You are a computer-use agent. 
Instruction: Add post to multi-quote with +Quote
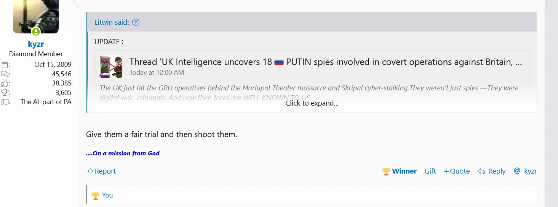click(x=456, y=171)
